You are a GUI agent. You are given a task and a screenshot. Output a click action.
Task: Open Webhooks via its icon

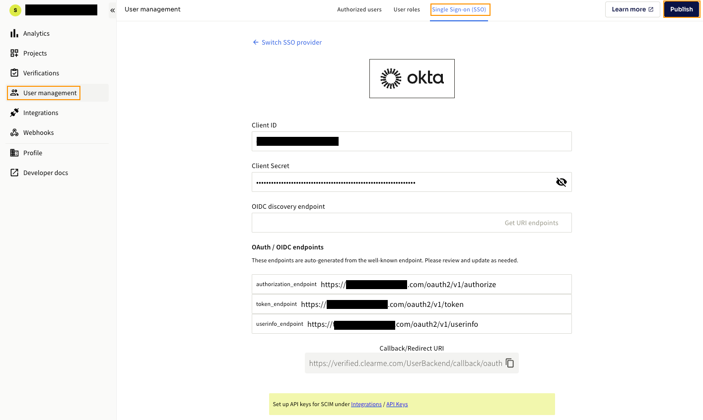tap(14, 132)
